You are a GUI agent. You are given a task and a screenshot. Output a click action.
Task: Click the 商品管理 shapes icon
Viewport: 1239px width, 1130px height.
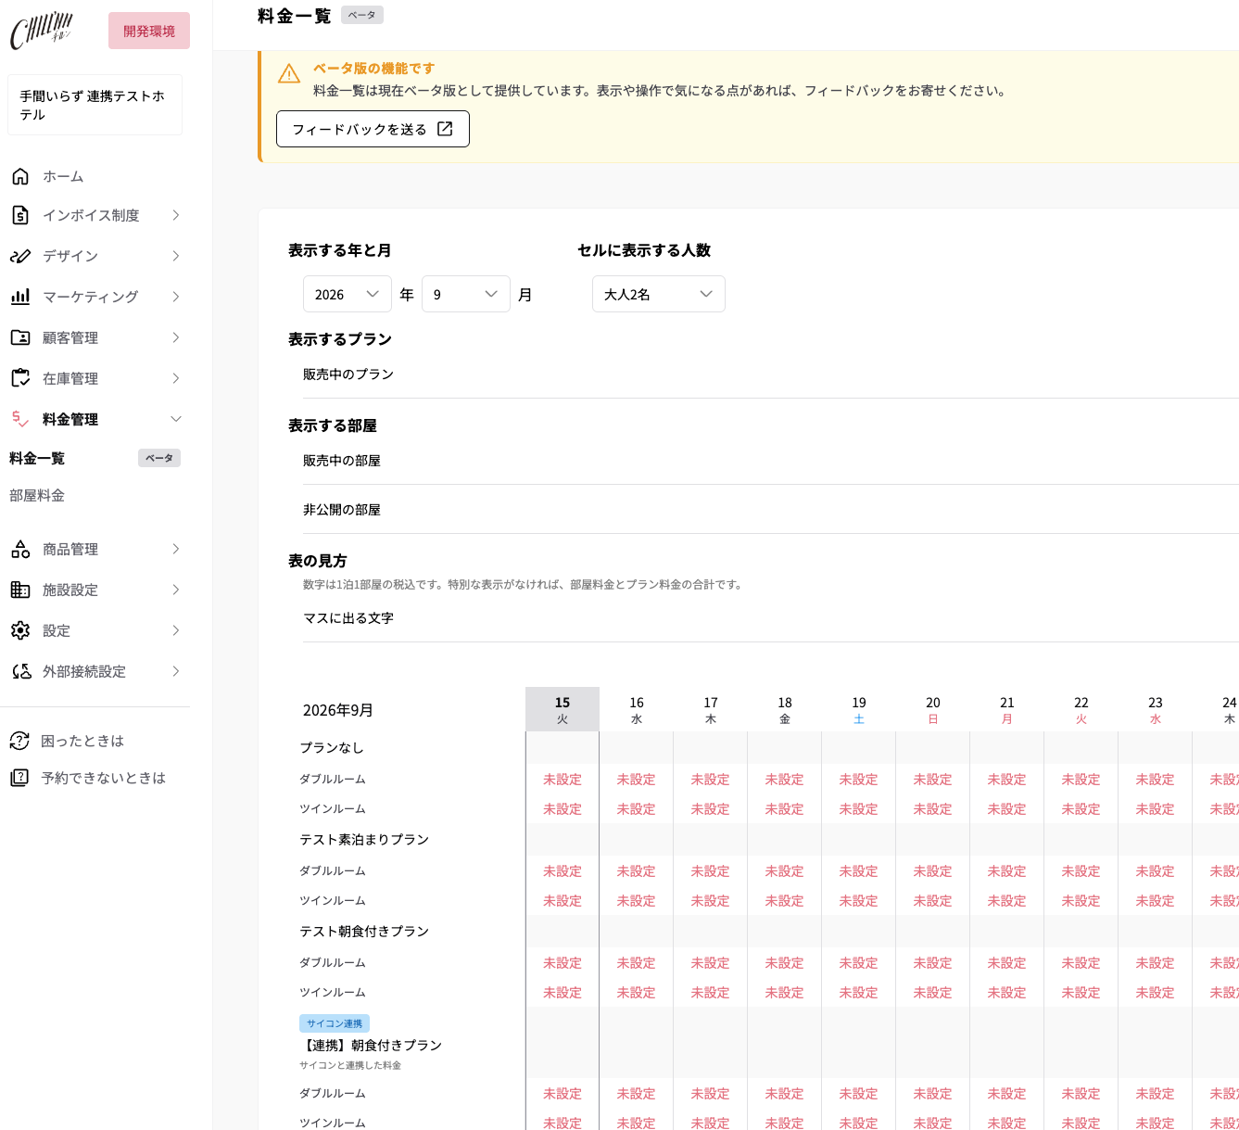point(20,549)
